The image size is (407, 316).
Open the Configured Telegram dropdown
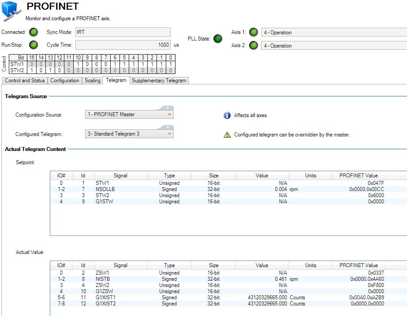129,134
